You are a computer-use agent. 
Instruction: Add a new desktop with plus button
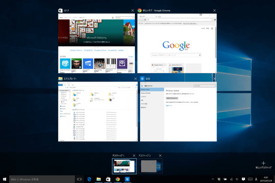(263, 165)
